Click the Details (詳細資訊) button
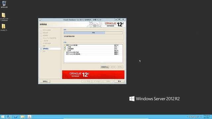Image resolution: width=212 pixels, height=119 pixels. (x=105, y=67)
